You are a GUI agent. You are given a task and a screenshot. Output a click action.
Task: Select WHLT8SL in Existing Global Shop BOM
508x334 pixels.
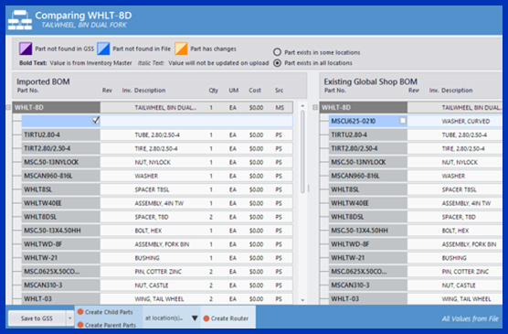367,189
